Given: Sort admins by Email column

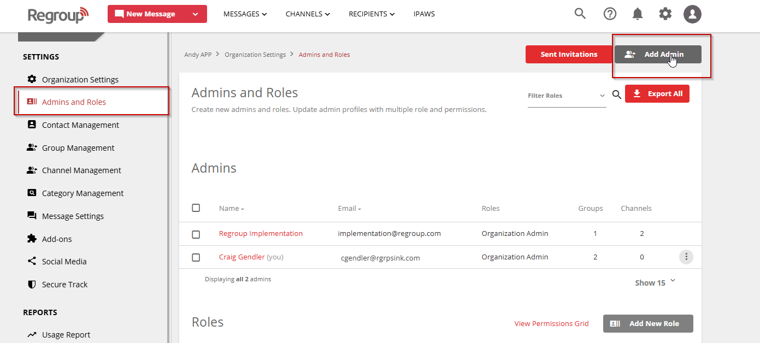Looking at the screenshot, I should click(350, 208).
